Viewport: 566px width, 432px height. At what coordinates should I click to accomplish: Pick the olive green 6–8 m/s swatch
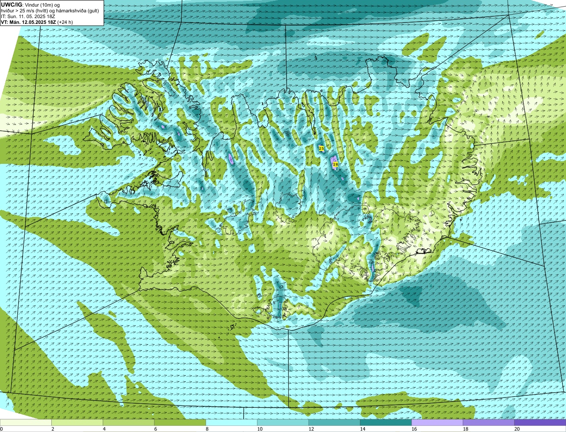click(x=180, y=422)
